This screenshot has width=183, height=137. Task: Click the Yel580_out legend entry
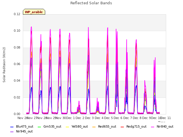[x=77, y=126]
